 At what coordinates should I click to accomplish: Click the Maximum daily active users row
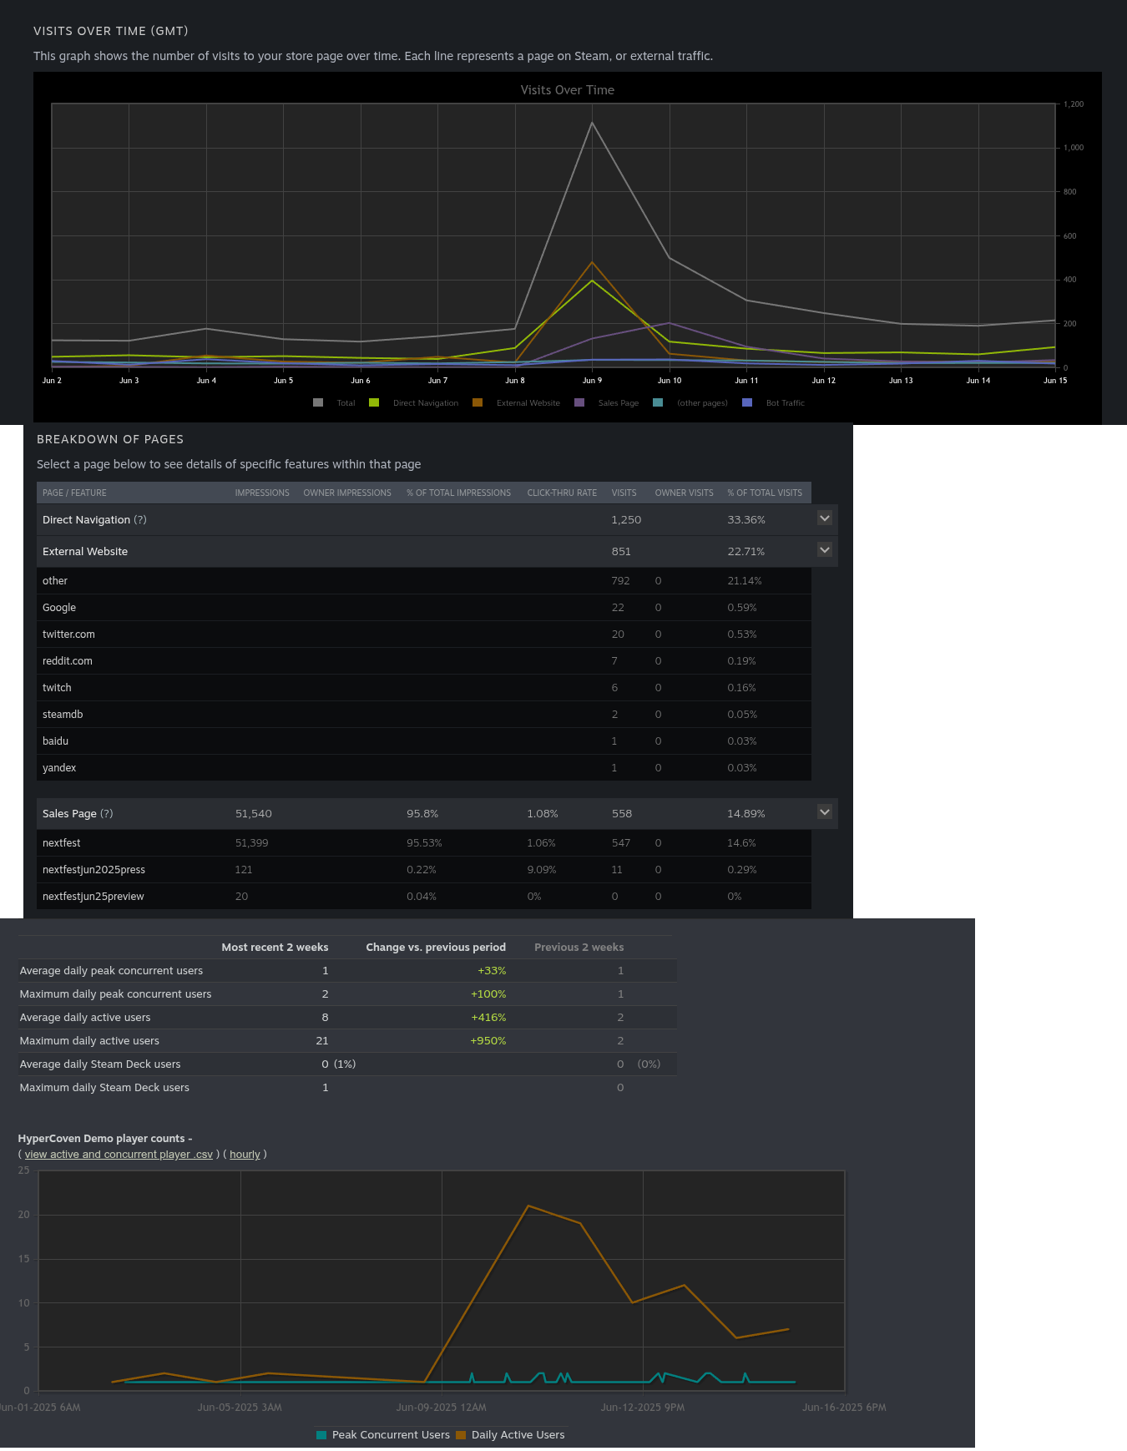tap(346, 1040)
